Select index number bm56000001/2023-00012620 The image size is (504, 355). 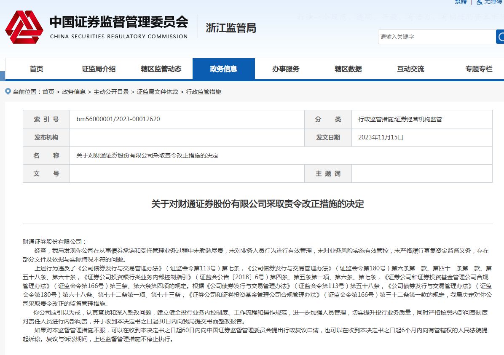click(x=118, y=119)
